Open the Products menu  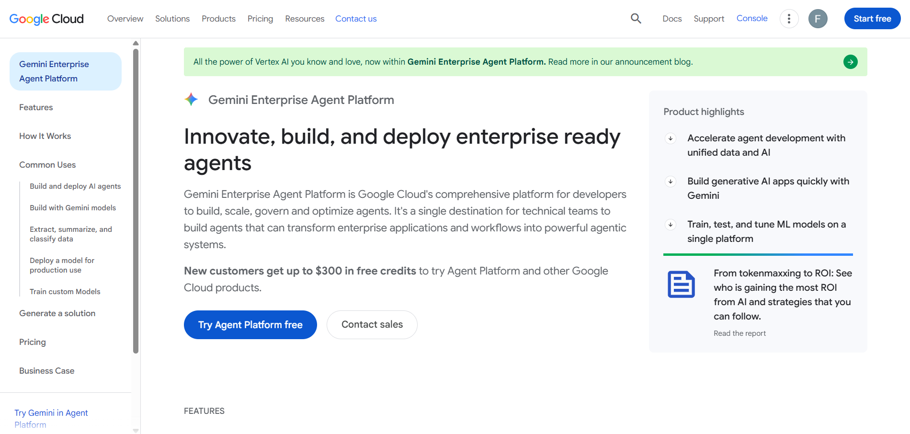pos(218,19)
